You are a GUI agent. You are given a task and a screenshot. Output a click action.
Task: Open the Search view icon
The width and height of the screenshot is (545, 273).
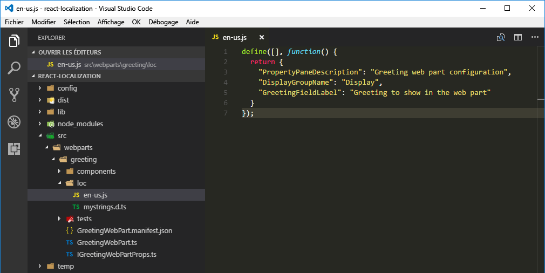[x=14, y=68]
